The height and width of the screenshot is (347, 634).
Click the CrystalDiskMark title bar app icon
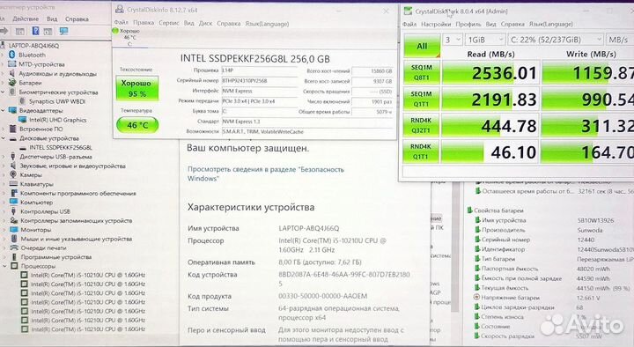point(409,11)
